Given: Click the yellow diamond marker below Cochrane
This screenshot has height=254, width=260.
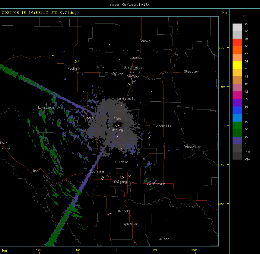Looking at the screenshot, I should (103, 178).
